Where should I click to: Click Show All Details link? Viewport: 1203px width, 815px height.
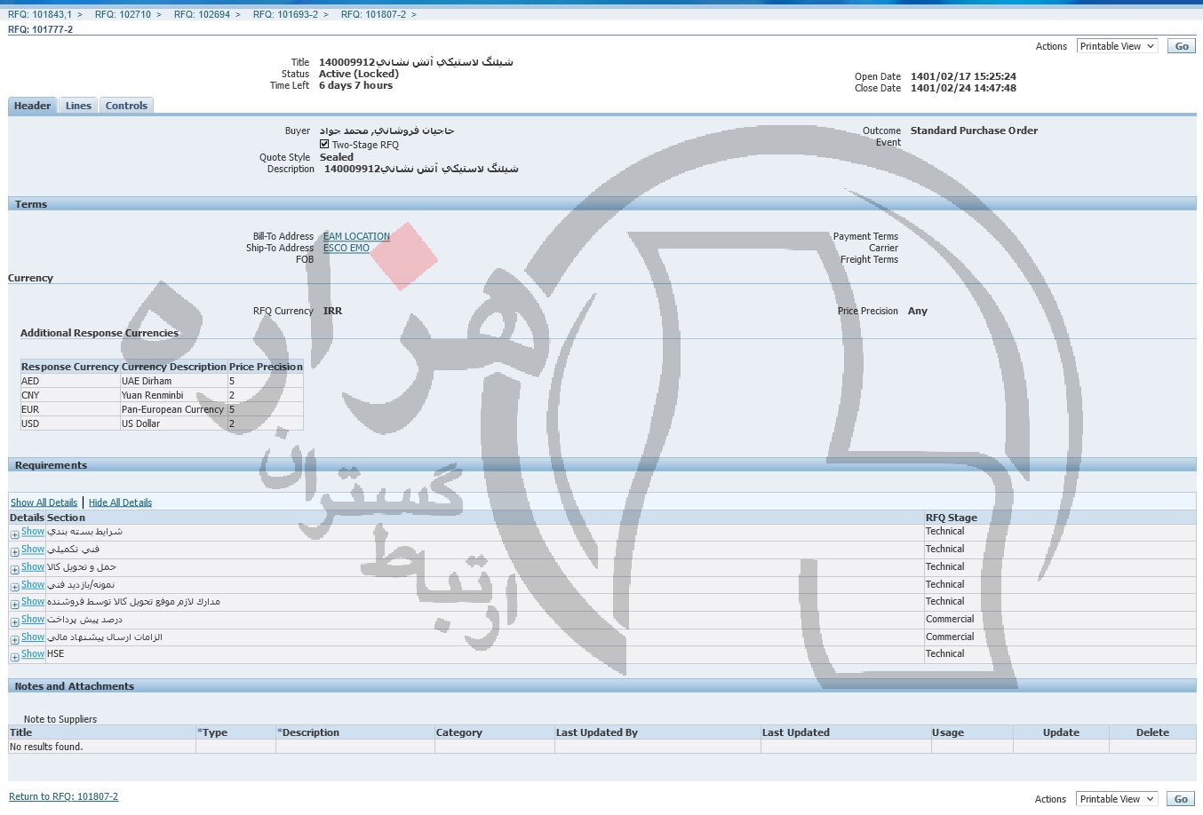44,502
